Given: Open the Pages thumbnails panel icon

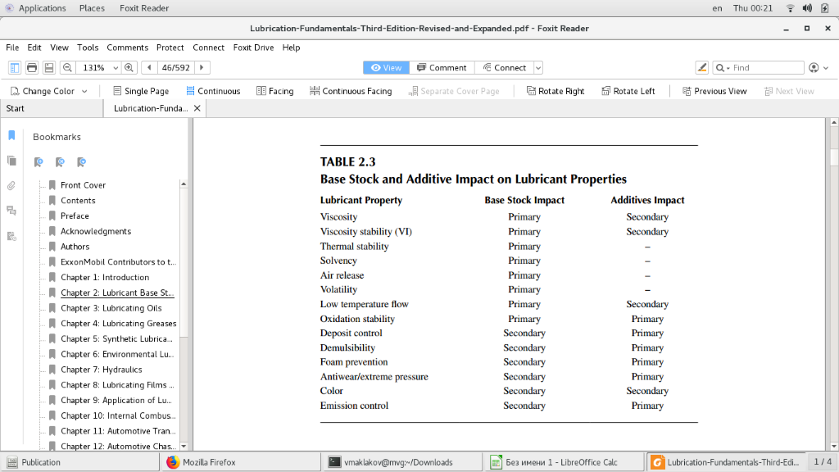Looking at the screenshot, I should 11,161.
